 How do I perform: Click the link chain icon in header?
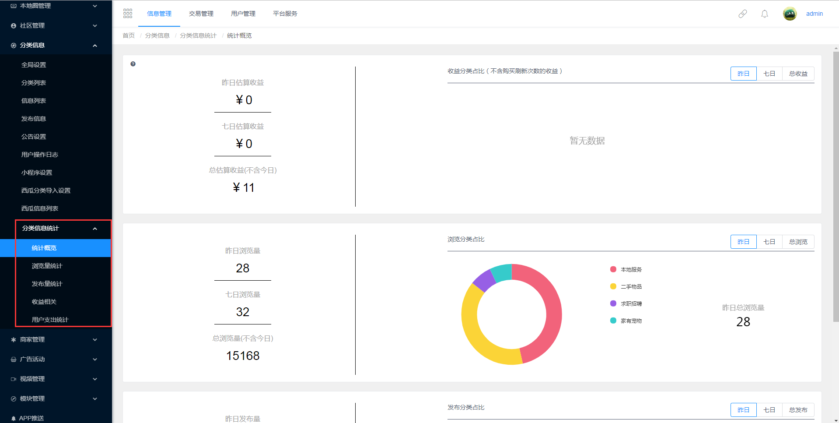pos(743,14)
